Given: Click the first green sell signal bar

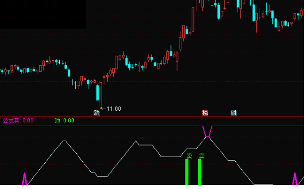Looking at the screenshot, I should 187,172.
